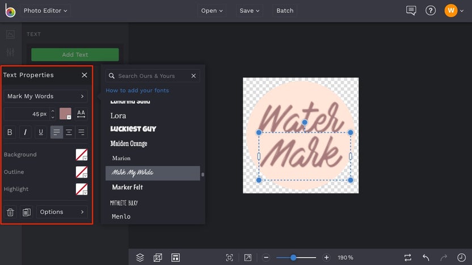Select the Marker Felt font
The image size is (472, 265).
click(128, 187)
